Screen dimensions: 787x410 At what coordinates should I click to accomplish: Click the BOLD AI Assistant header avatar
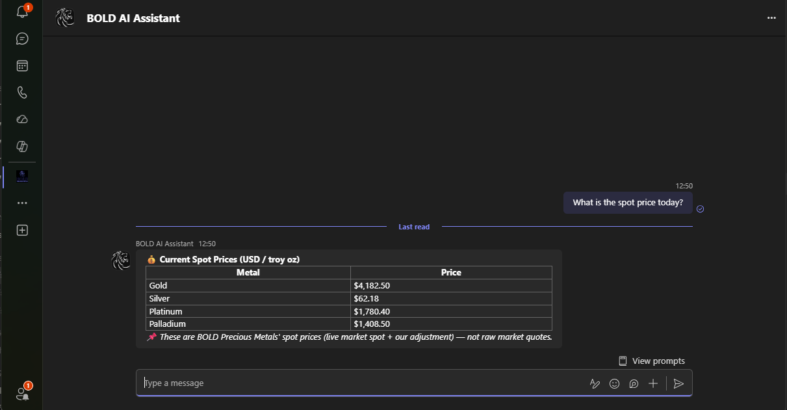point(65,18)
